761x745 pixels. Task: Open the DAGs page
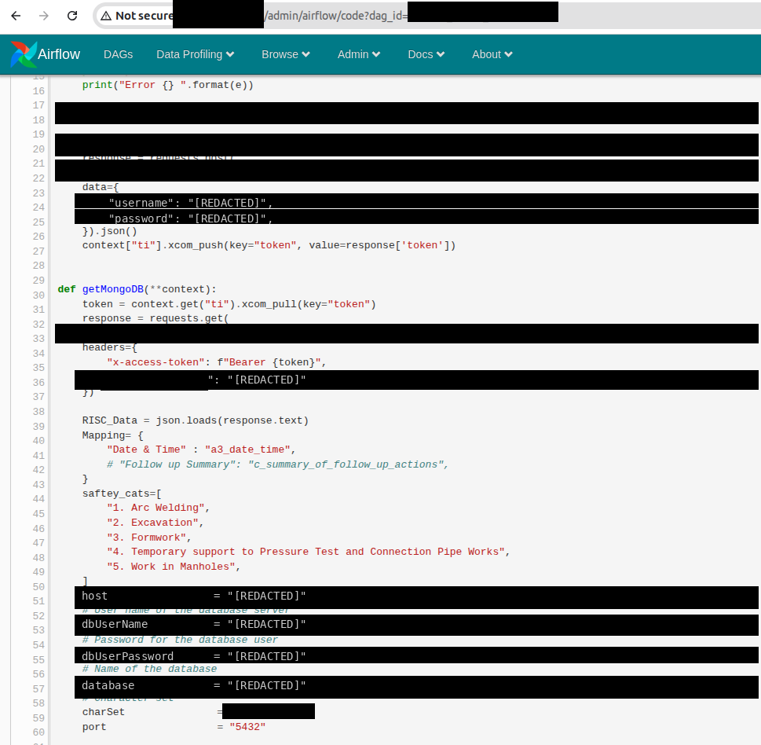[x=118, y=54]
